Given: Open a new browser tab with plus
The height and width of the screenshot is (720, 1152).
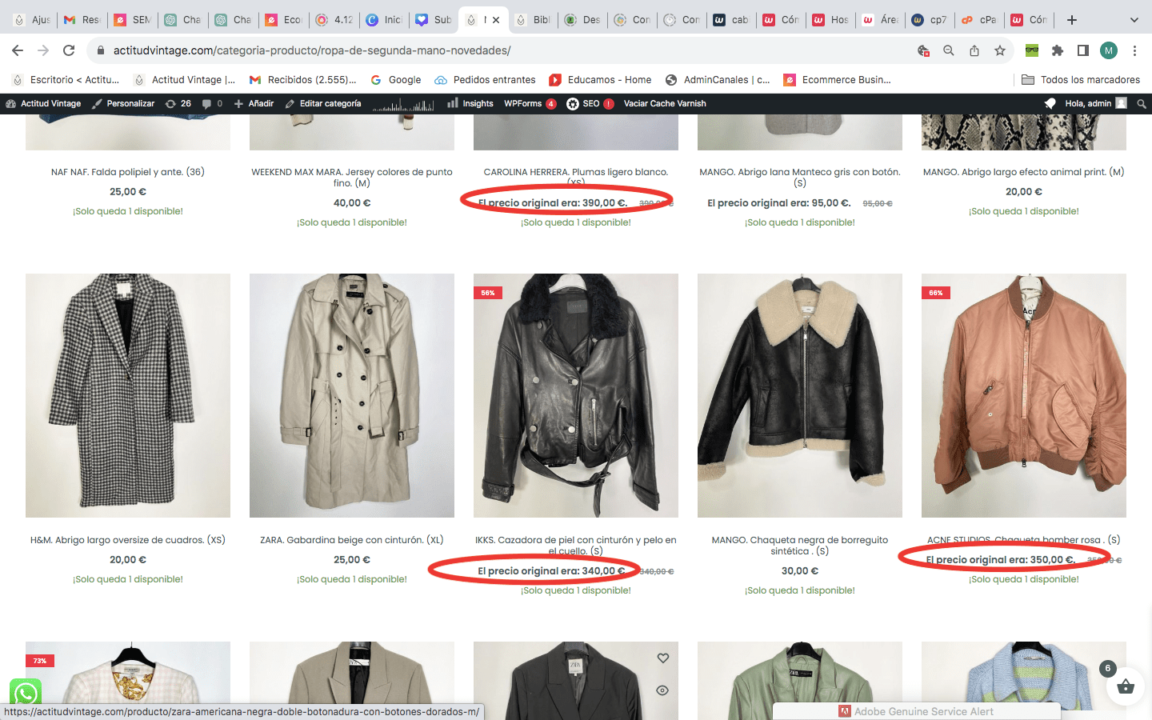Looking at the screenshot, I should tap(1072, 20).
